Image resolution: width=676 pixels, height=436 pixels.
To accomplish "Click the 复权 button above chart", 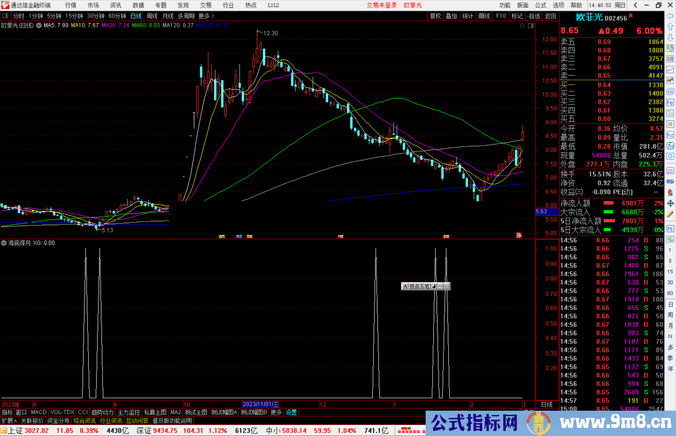I will (435, 16).
